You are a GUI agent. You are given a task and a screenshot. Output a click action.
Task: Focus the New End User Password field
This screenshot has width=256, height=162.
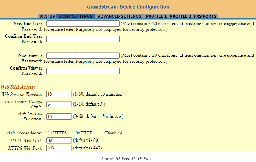click(83, 24)
